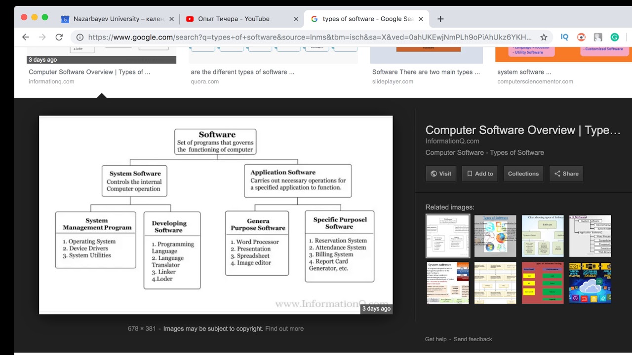Click the address bar URL field
Viewport: 632px width, 355px height.
(310, 37)
